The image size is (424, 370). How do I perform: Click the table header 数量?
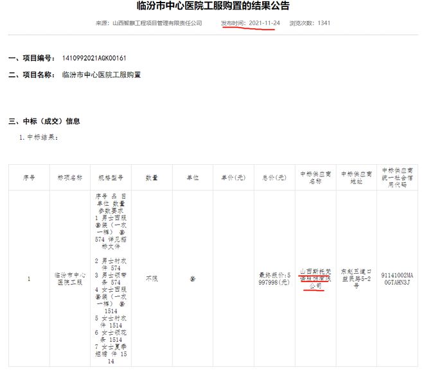(152, 178)
